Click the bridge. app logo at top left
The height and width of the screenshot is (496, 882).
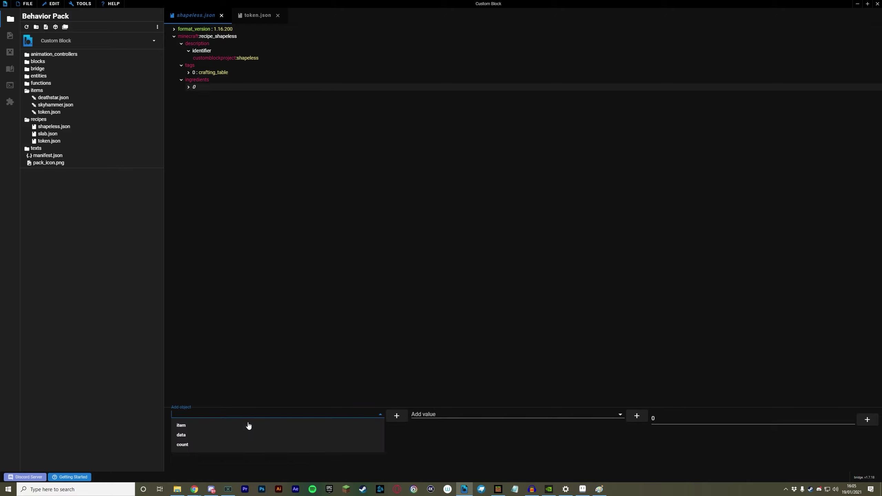(5, 4)
